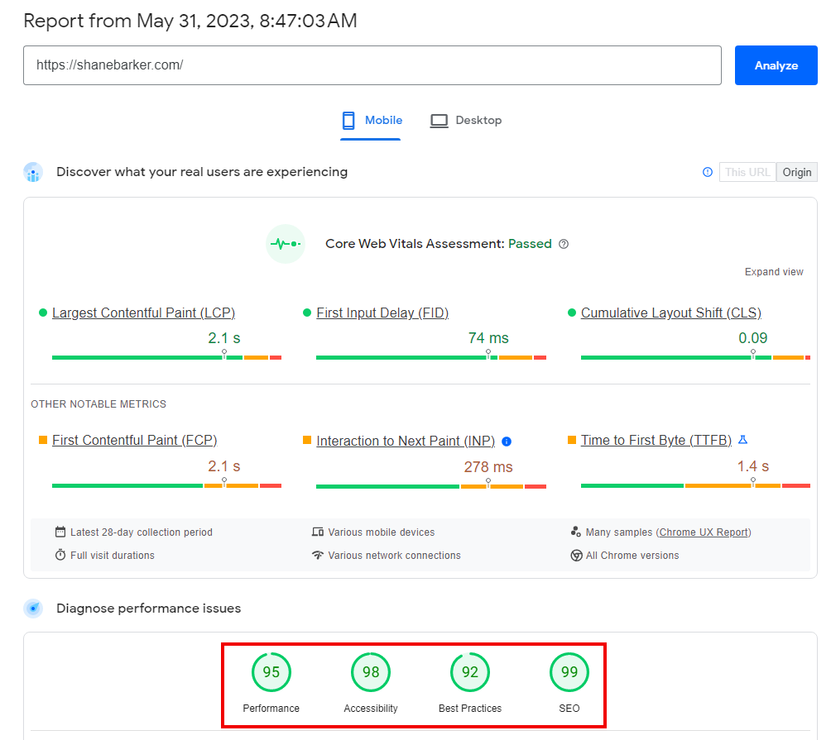Open Cumulative Layout Shift (CLS) link
The height and width of the screenshot is (740, 831).
pyautogui.click(x=671, y=313)
